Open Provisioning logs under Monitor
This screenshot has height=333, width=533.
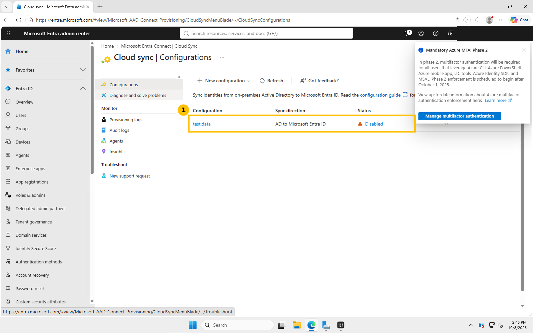tap(126, 120)
